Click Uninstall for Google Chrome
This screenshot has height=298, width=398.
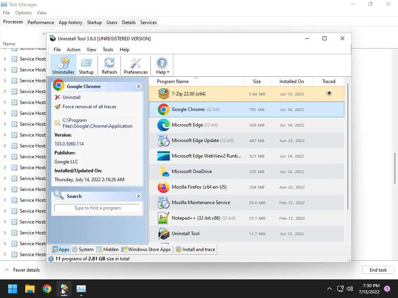[x=72, y=97]
